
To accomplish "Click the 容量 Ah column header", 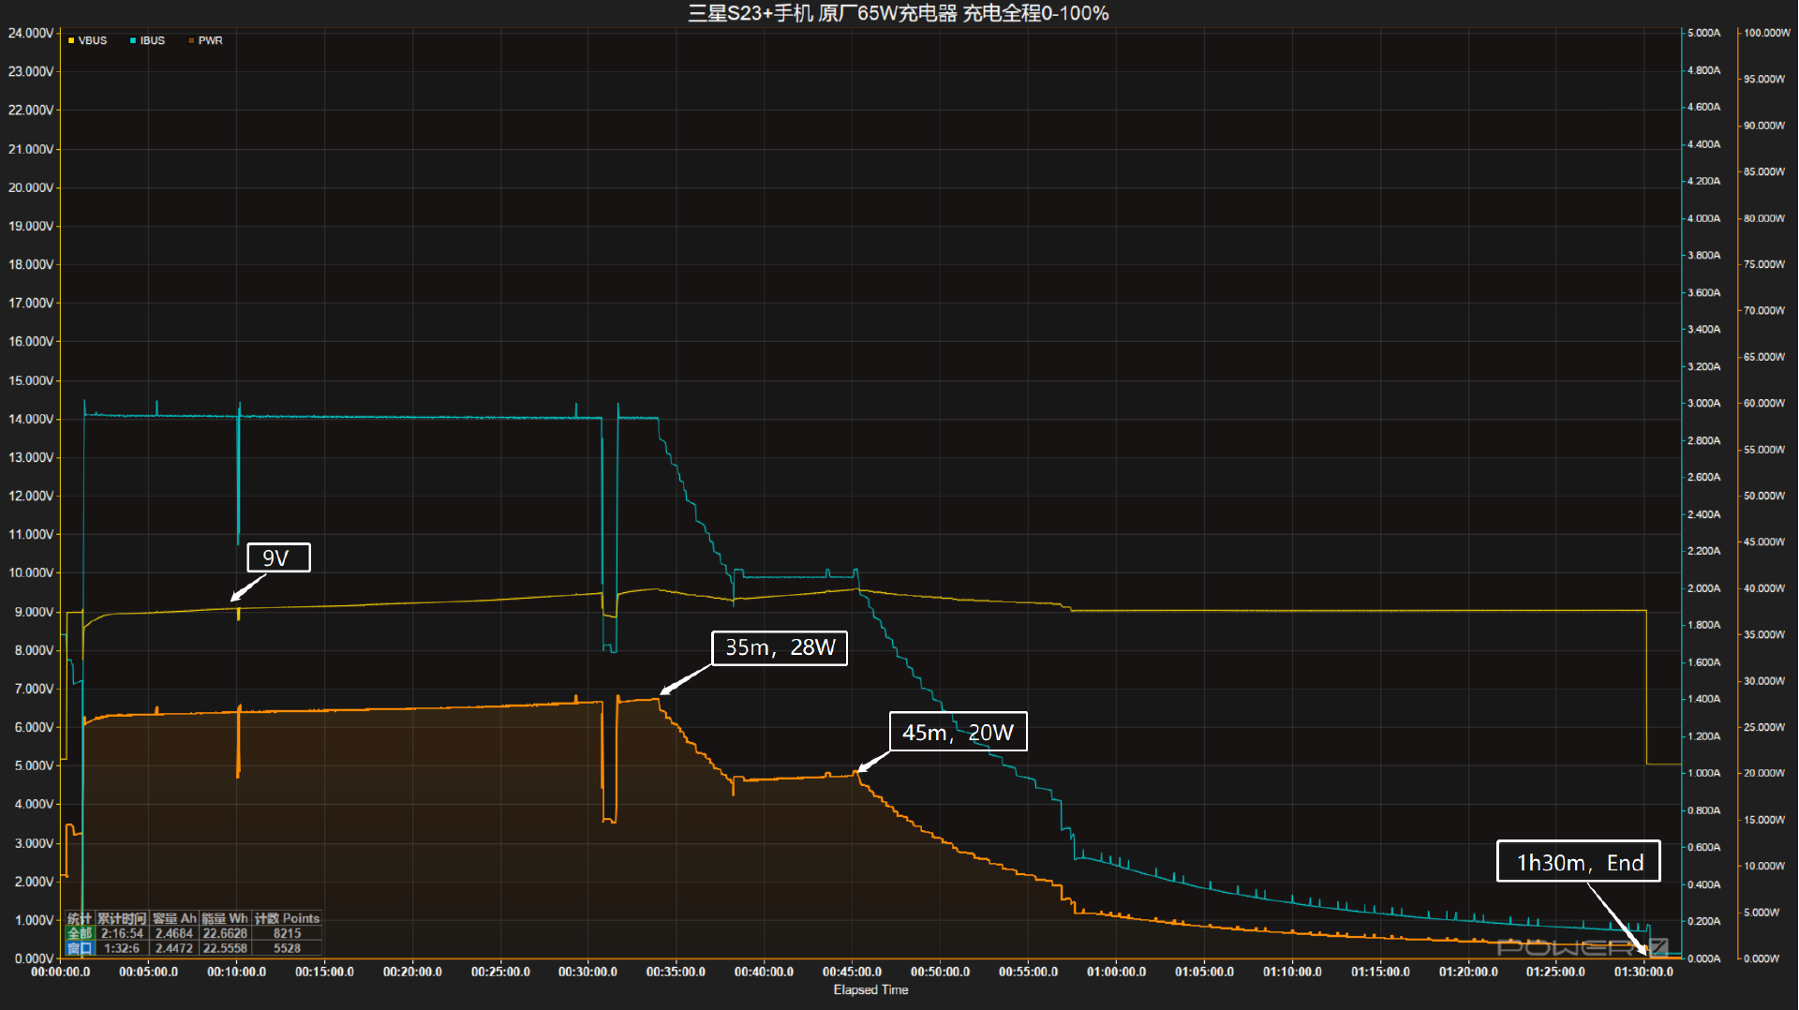I will point(174,919).
